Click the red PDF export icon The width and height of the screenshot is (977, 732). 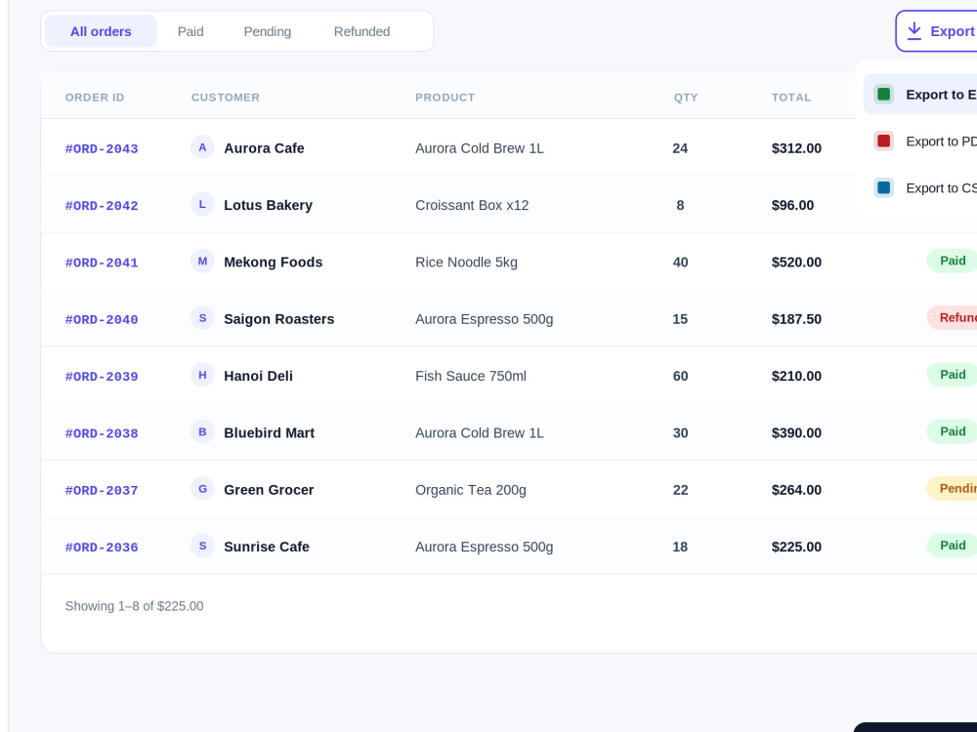click(883, 141)
